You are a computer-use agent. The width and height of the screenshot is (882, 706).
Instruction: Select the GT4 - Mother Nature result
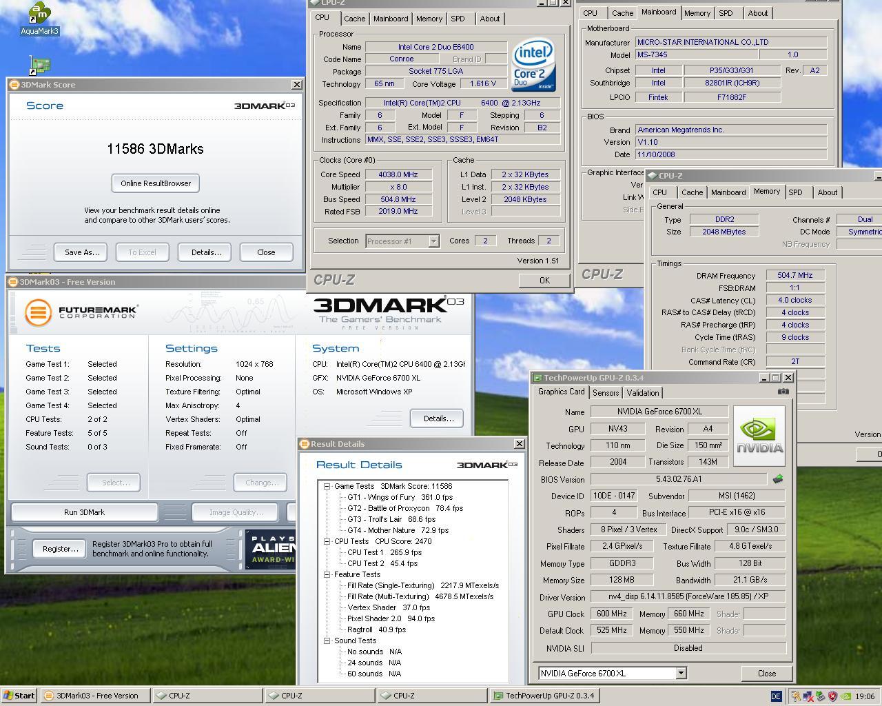click(398, 530)
